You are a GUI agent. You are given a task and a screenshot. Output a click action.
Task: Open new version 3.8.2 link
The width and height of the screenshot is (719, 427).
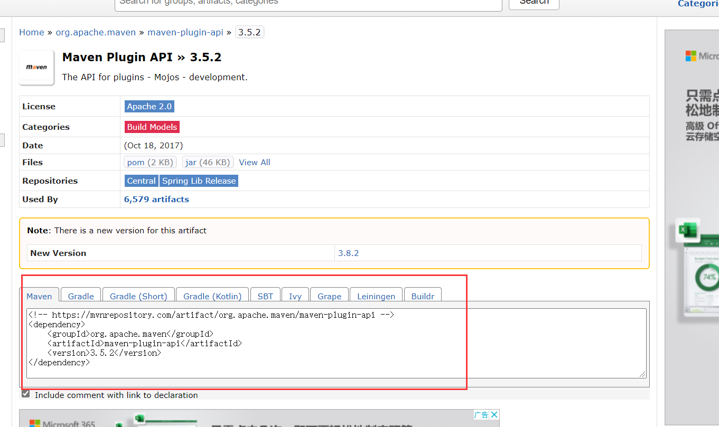click(349, 253)
